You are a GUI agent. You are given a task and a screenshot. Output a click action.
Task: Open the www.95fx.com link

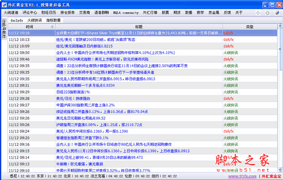[242, 176]
